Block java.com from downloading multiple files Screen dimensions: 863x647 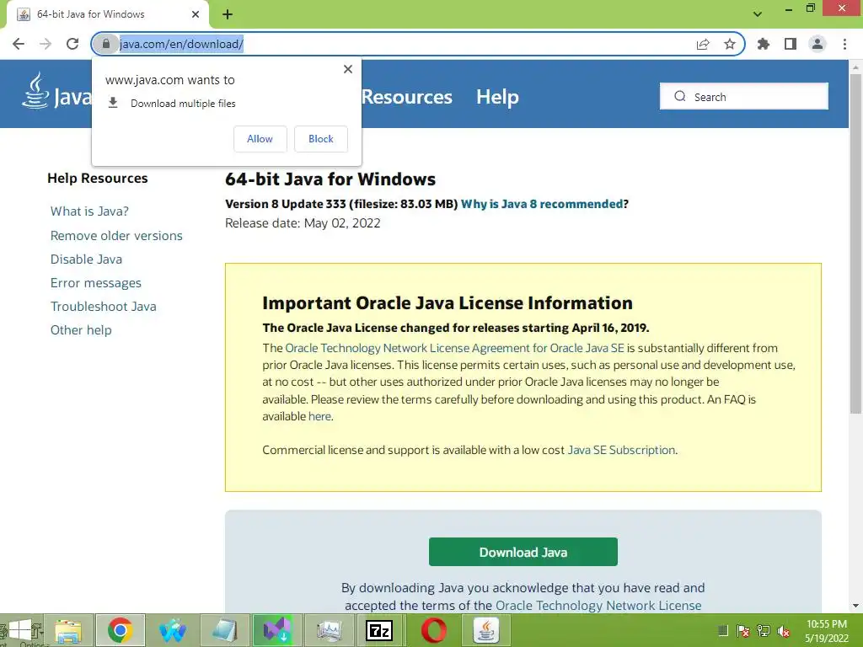(x=321, y=139)
